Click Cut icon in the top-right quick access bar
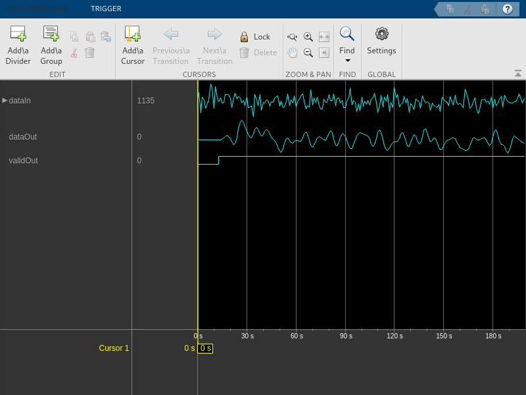Image resolution: width=526 pixels, height=395 pixels. 467,9
